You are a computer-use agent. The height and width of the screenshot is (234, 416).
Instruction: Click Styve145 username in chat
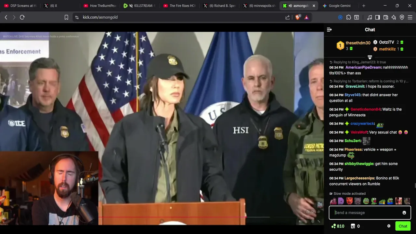[353, 95]
